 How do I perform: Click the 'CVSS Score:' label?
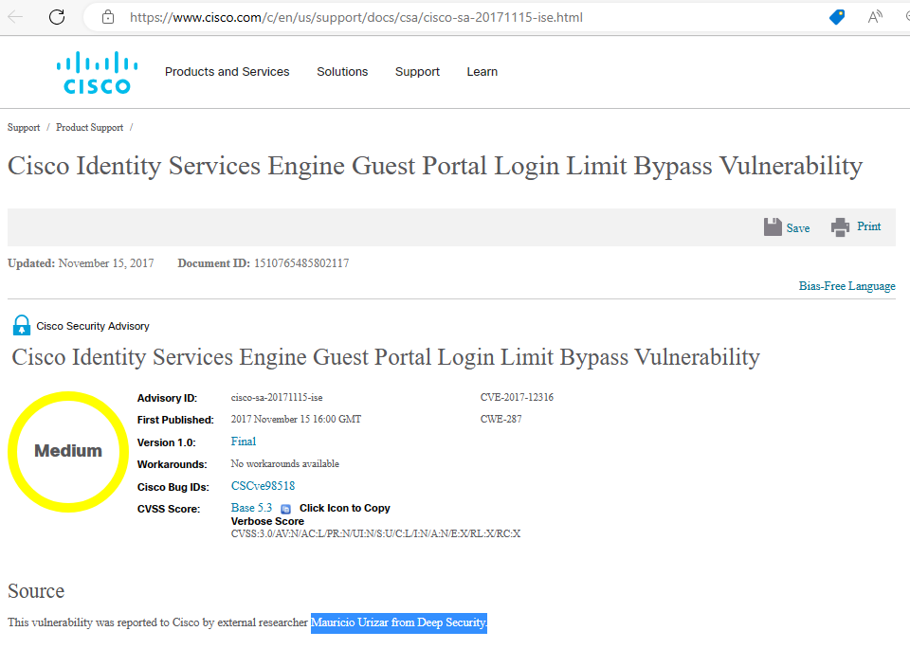pyautogui.click(x=169, y=509)
